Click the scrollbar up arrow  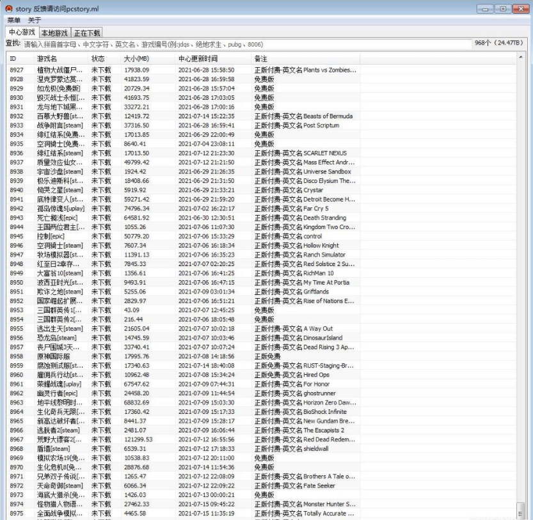(x=521, y=57)
